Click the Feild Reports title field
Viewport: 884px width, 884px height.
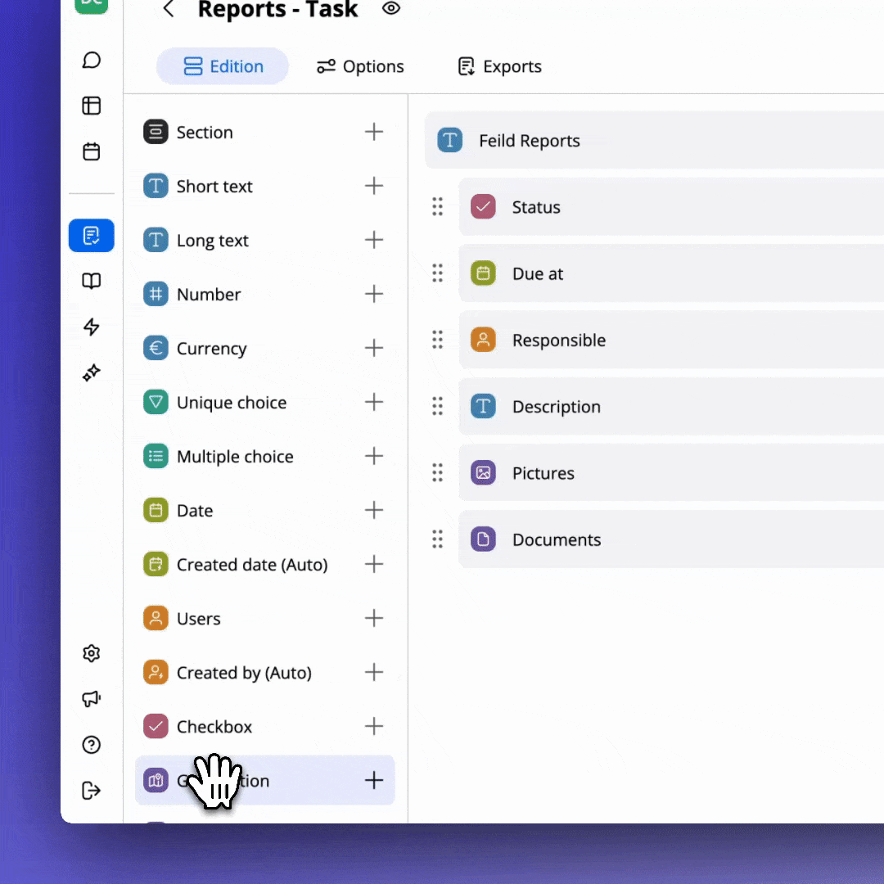[x=529, y=140]
